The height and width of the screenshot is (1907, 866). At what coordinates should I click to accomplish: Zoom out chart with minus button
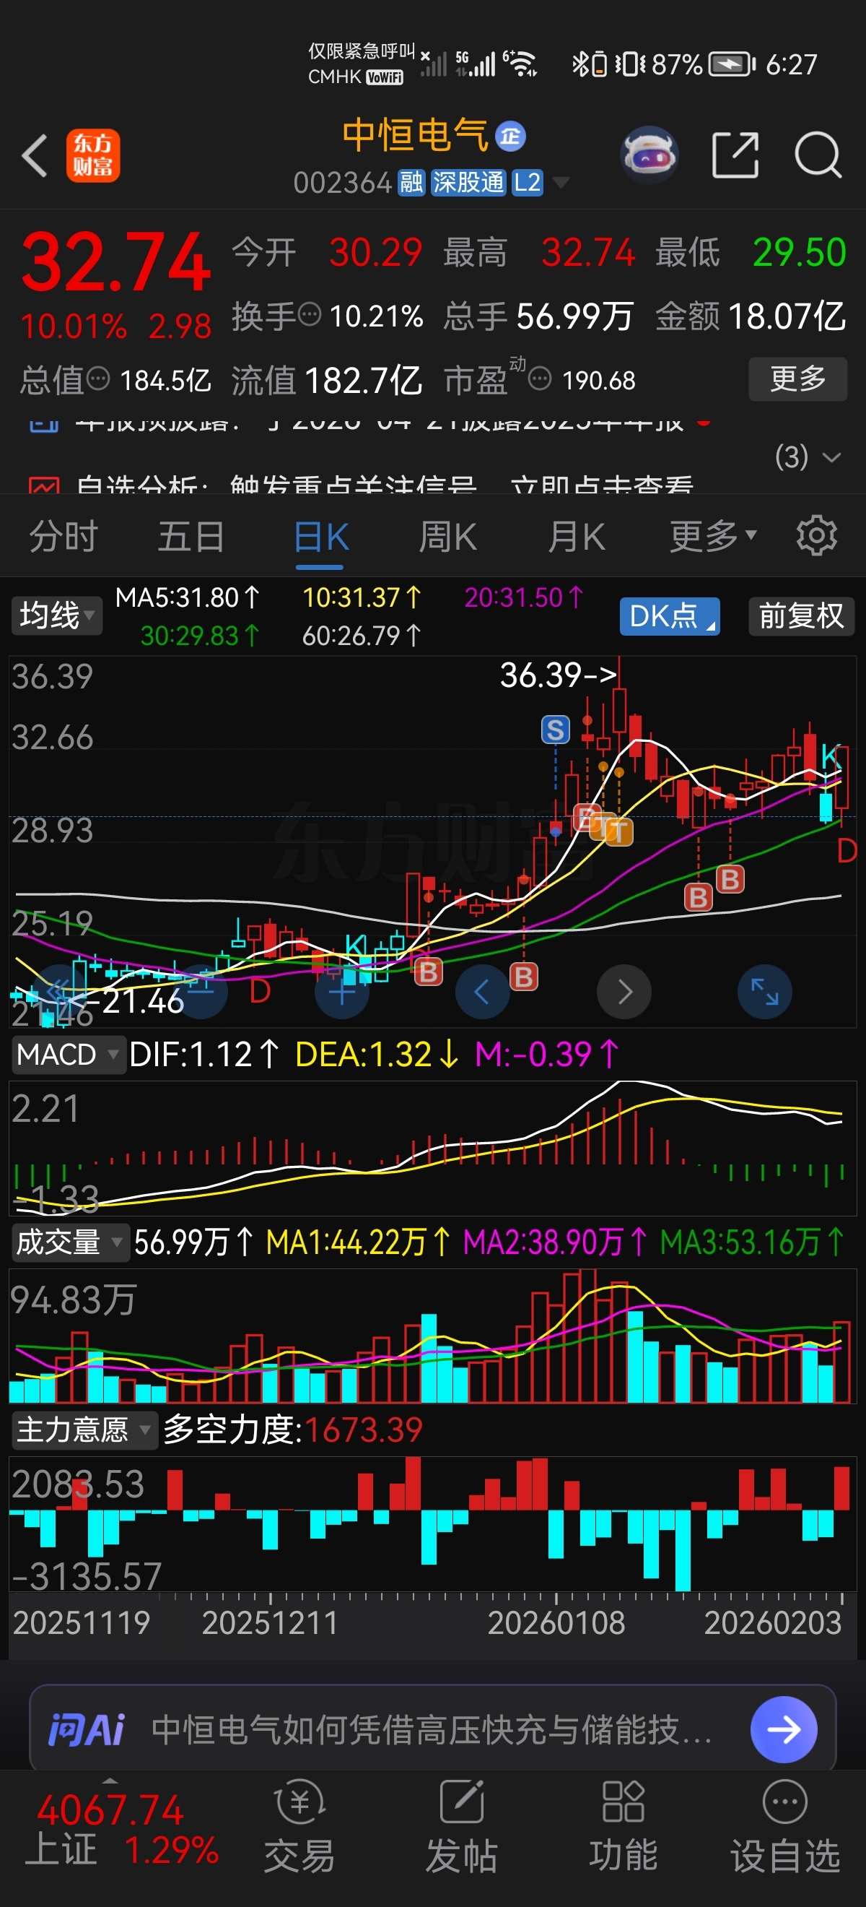click(201, 992)
